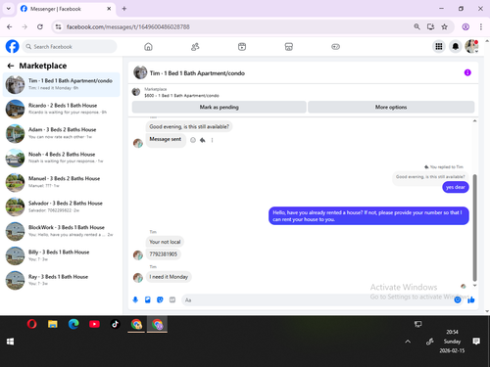Click the 'Your not local' message
490x367 pixels.
click(x=165, y=242)
